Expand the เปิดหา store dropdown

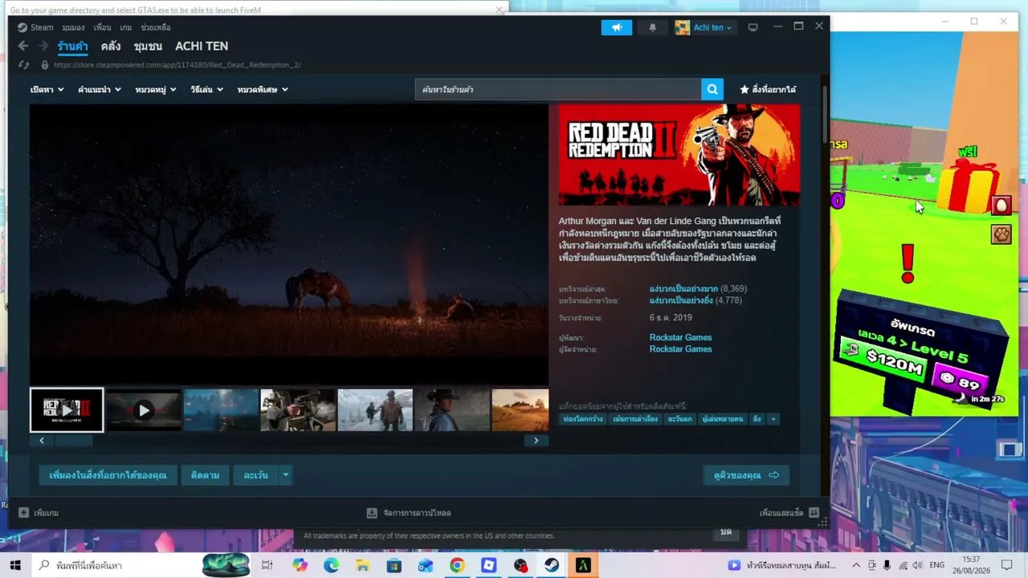[x=47, y=89]
